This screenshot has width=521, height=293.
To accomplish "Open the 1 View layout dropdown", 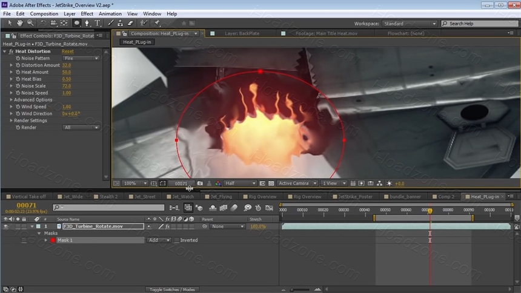I will tap(334, 183).
